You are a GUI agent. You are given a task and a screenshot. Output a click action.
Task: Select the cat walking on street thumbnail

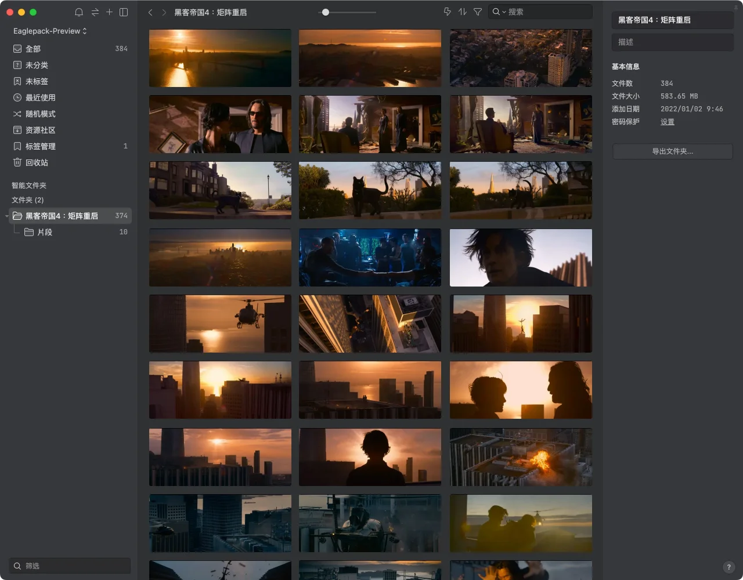click(221, 190)
